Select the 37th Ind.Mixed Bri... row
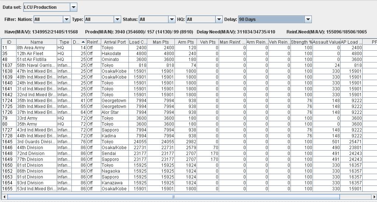 (189, 112)
